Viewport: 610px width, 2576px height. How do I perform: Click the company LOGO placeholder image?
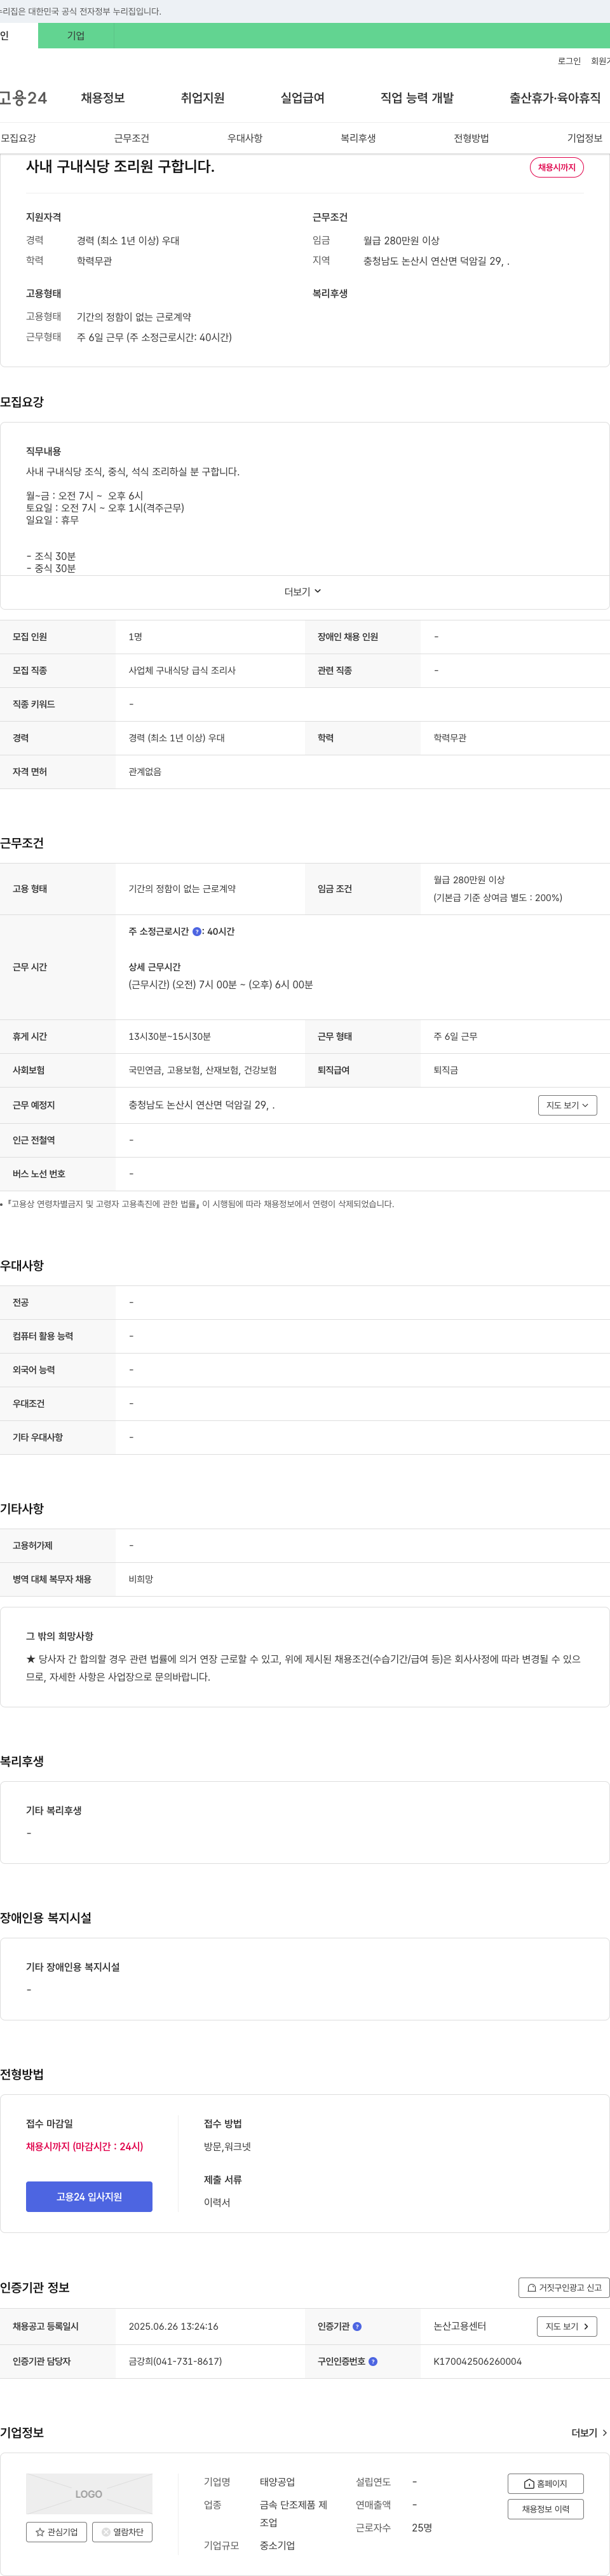(x=89, y=2493)
